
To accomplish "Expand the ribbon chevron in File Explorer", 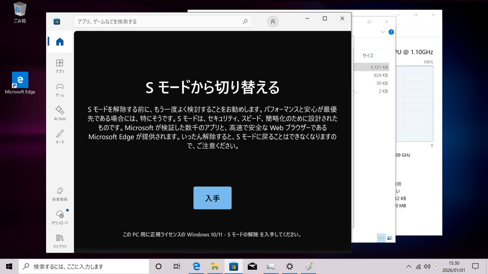I will click(383, 32).
